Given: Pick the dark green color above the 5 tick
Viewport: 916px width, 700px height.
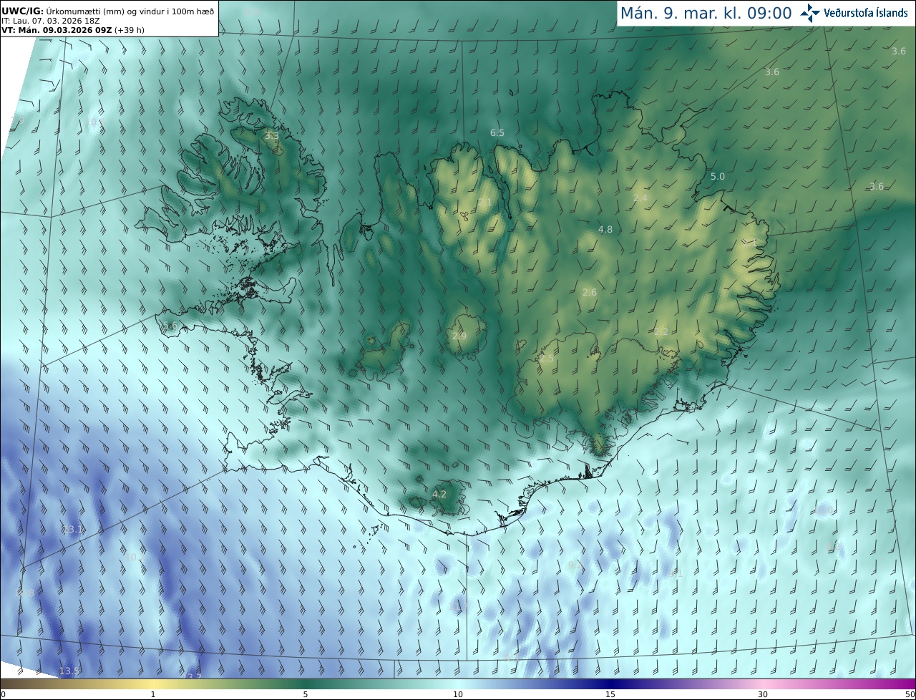Looking at the screenshot, I should [306, 684].
